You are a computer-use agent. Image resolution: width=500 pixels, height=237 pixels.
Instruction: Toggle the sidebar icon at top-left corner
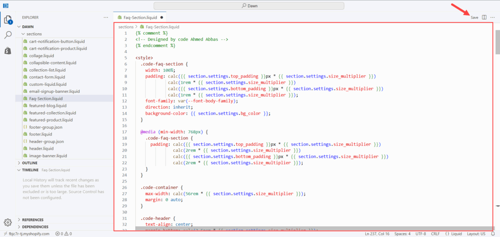5,5
